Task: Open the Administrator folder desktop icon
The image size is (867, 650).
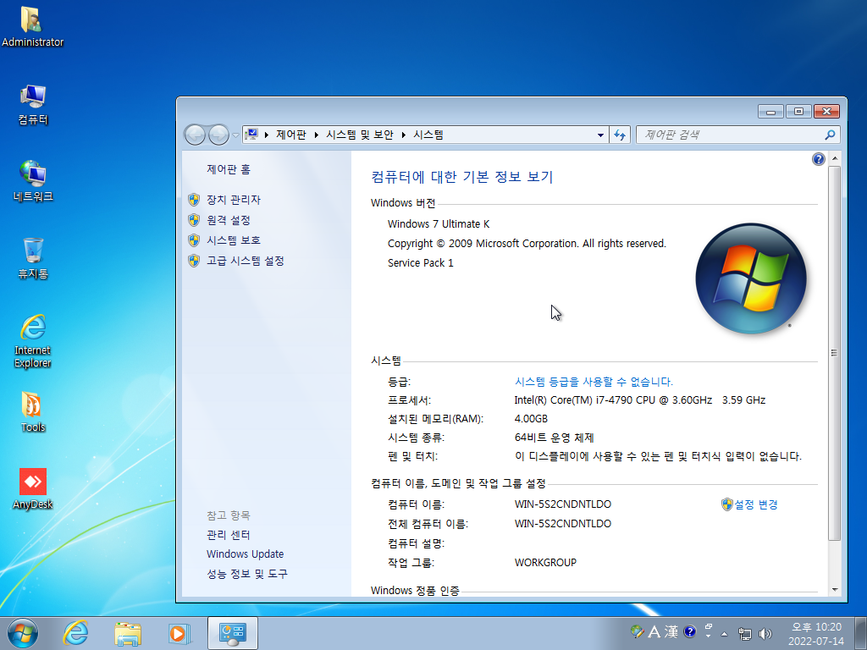Action: tap(32, 26)
